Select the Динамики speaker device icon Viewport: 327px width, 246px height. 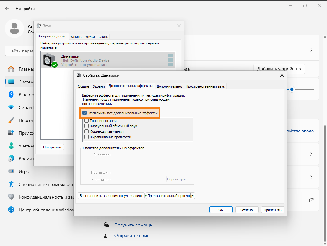point(50,60)
